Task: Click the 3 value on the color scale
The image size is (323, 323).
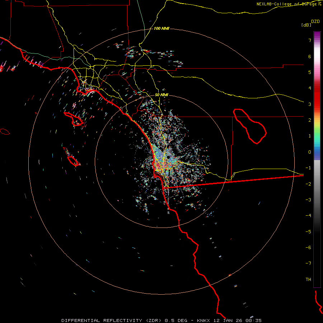Action: pyautogui.click(x=310, y=104)
